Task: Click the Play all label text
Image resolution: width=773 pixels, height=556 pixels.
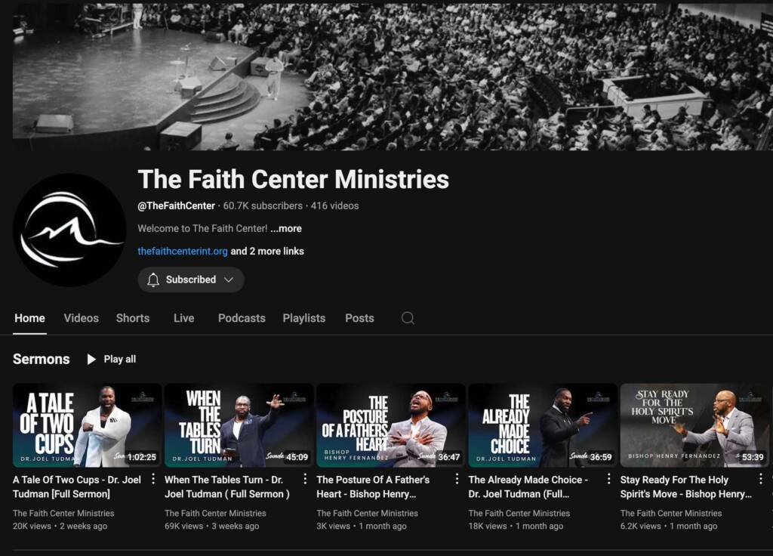Action: click(x=120, y=359)
